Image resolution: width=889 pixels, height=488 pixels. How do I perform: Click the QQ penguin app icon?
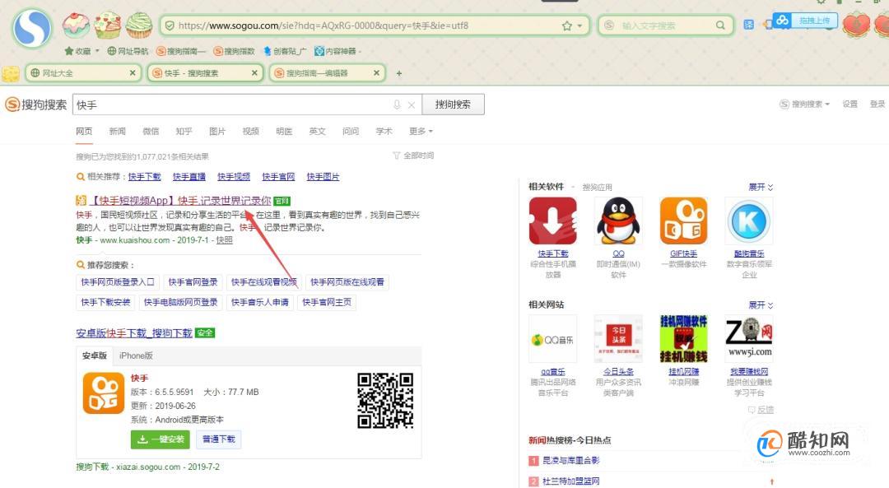(618, 221)
